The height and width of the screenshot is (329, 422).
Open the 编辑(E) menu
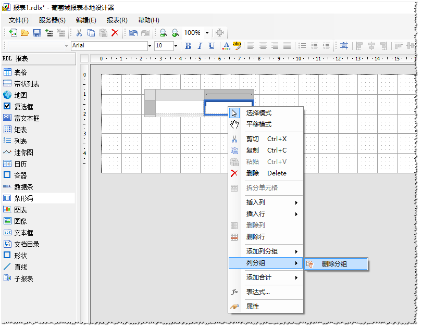click(x=86, y=20)
